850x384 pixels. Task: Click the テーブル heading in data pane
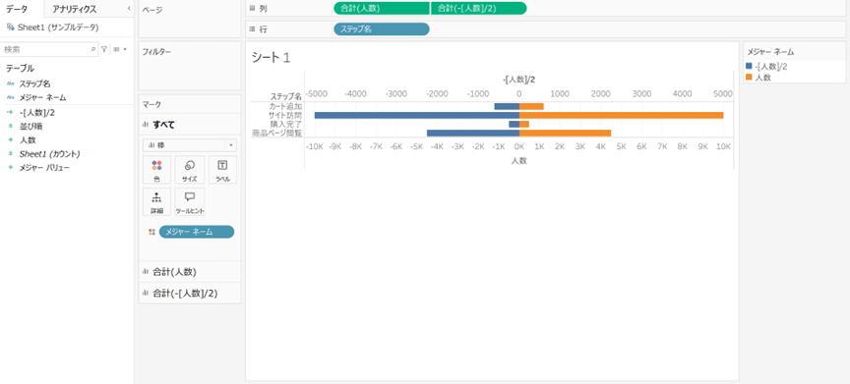point(20,68)
